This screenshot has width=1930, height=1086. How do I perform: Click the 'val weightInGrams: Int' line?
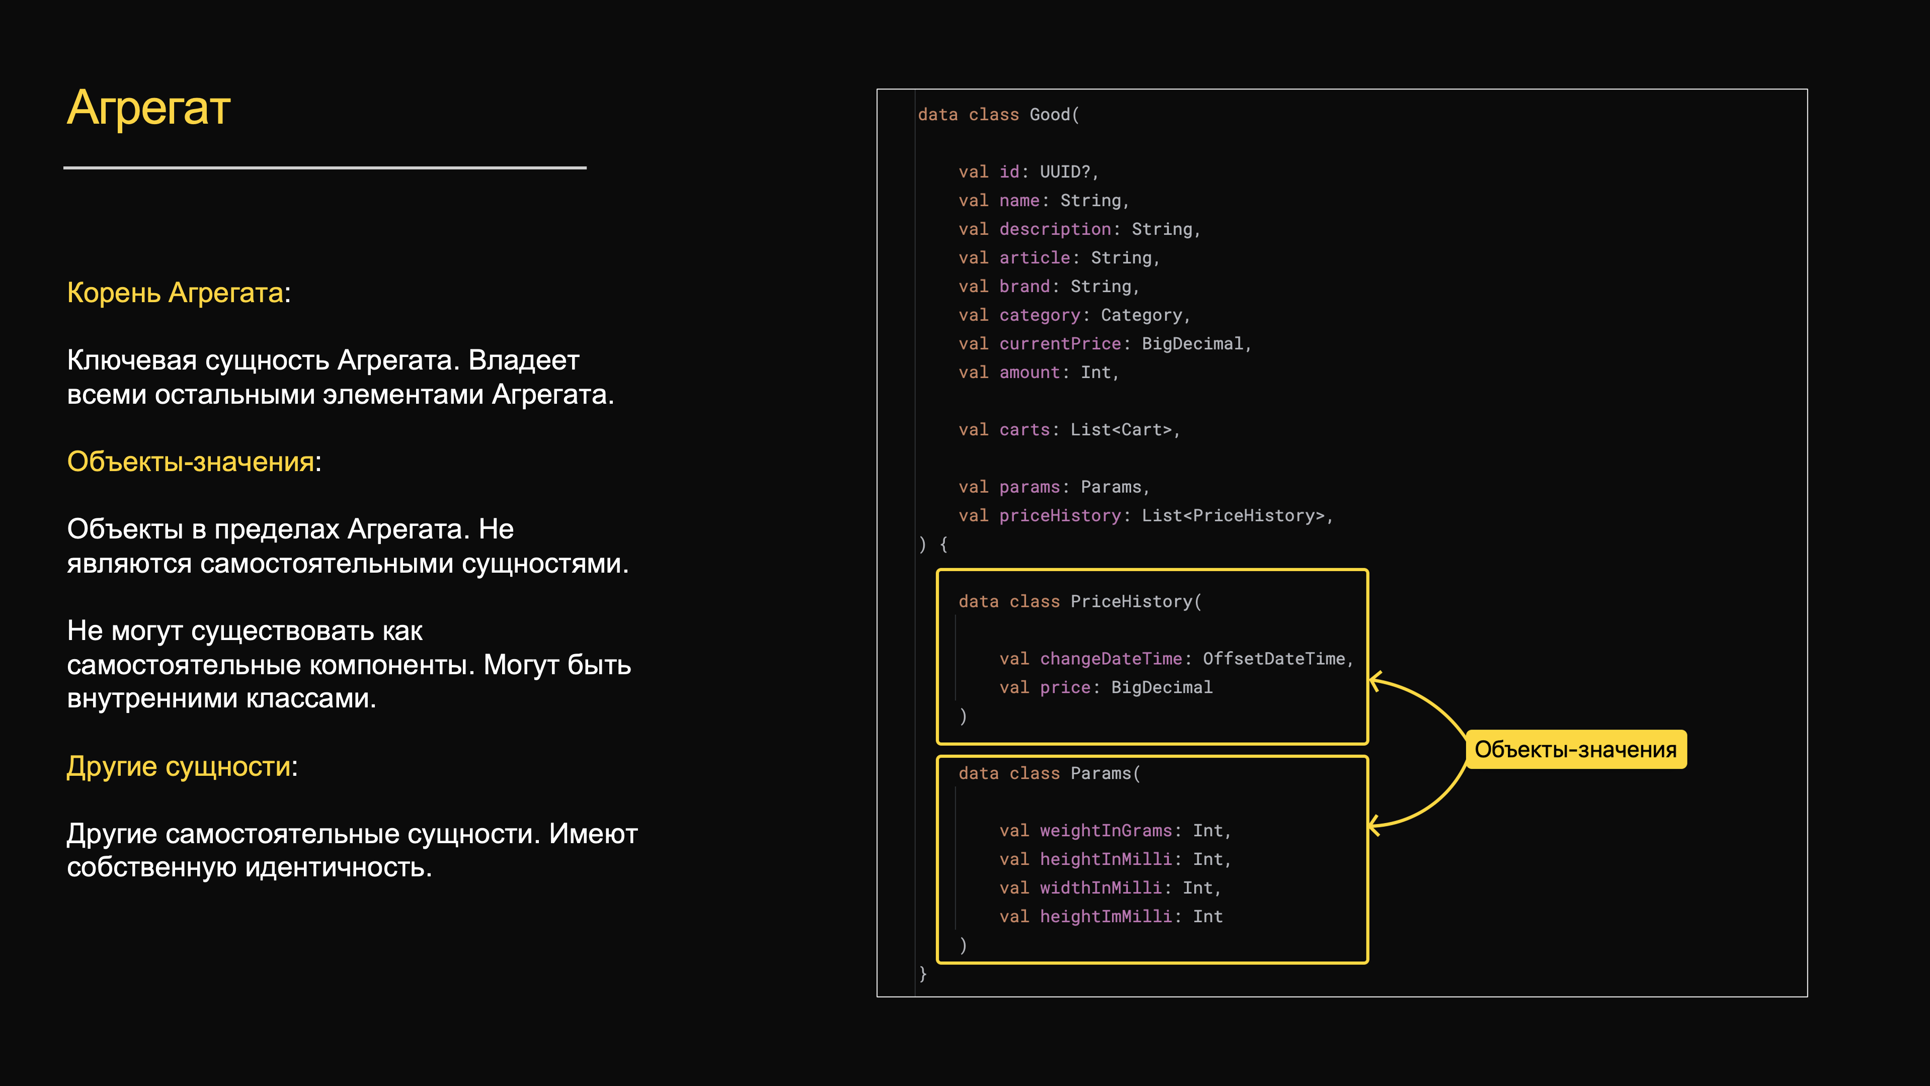1115,831
